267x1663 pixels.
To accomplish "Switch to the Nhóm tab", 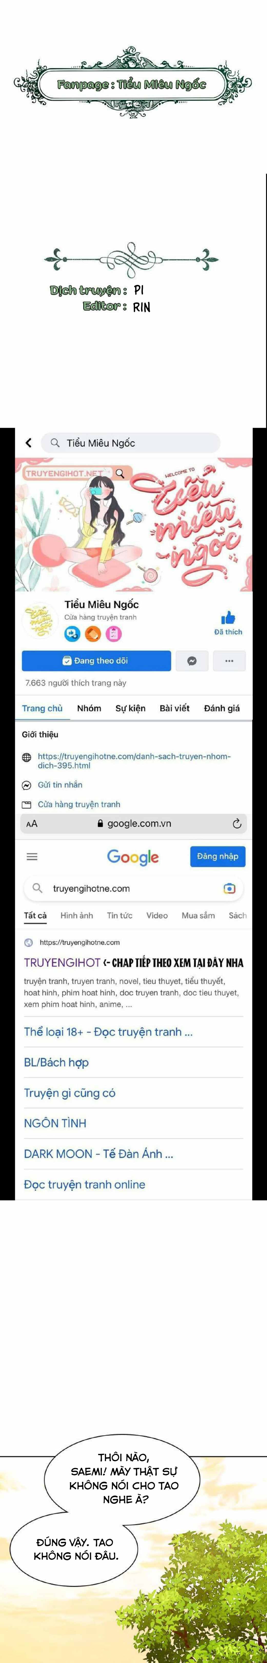I will pyautogui.click(x=89, y=708).
